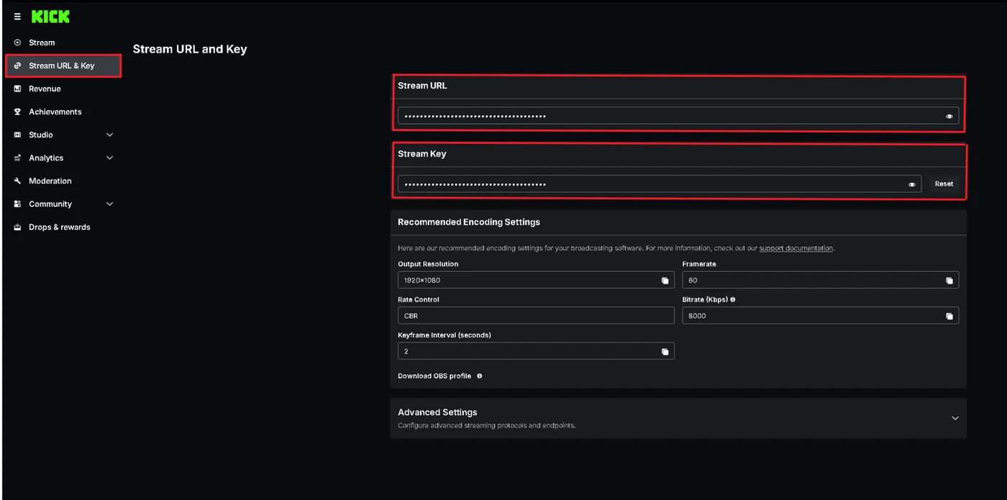The height and width of the screenshot is (500, 1007).
Task: Click the masked Stream Key field
Action: (660, 184)
